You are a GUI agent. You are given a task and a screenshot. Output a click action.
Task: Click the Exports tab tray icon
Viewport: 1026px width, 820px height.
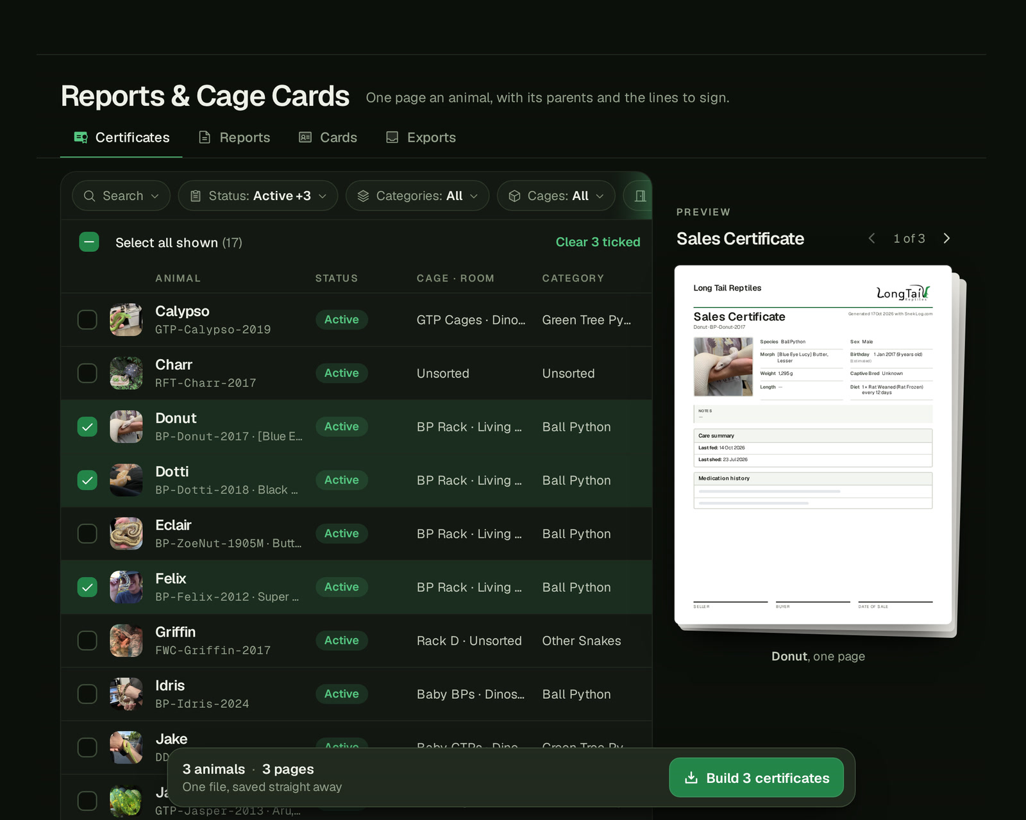coord(392,138)
